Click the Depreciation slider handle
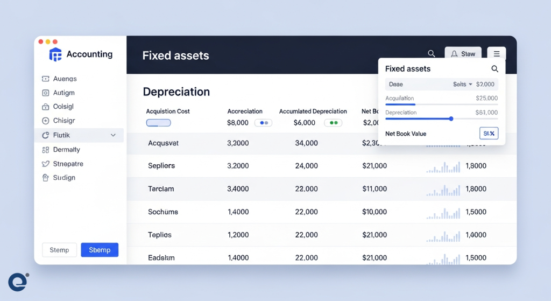 coord(451,118)
